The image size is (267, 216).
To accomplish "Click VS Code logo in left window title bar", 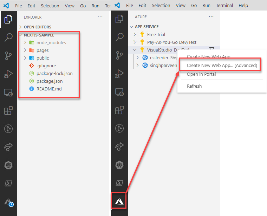I will (x=6, y=6).
